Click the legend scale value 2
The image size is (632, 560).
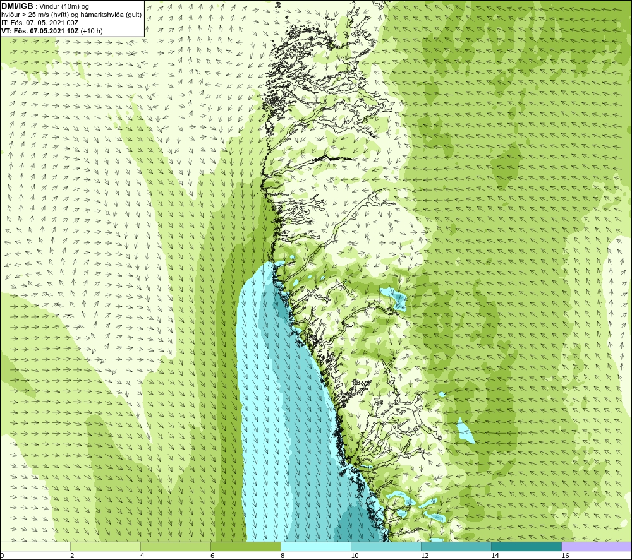tap(72, 556)
